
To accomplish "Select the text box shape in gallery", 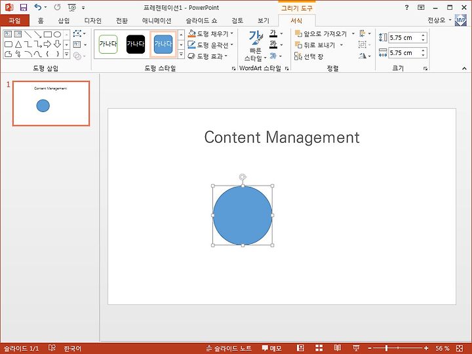I will point(8,34).
